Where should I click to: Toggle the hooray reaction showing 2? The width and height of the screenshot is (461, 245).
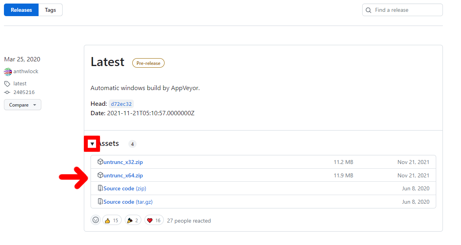pyautogui.click(x=133, y=220)
